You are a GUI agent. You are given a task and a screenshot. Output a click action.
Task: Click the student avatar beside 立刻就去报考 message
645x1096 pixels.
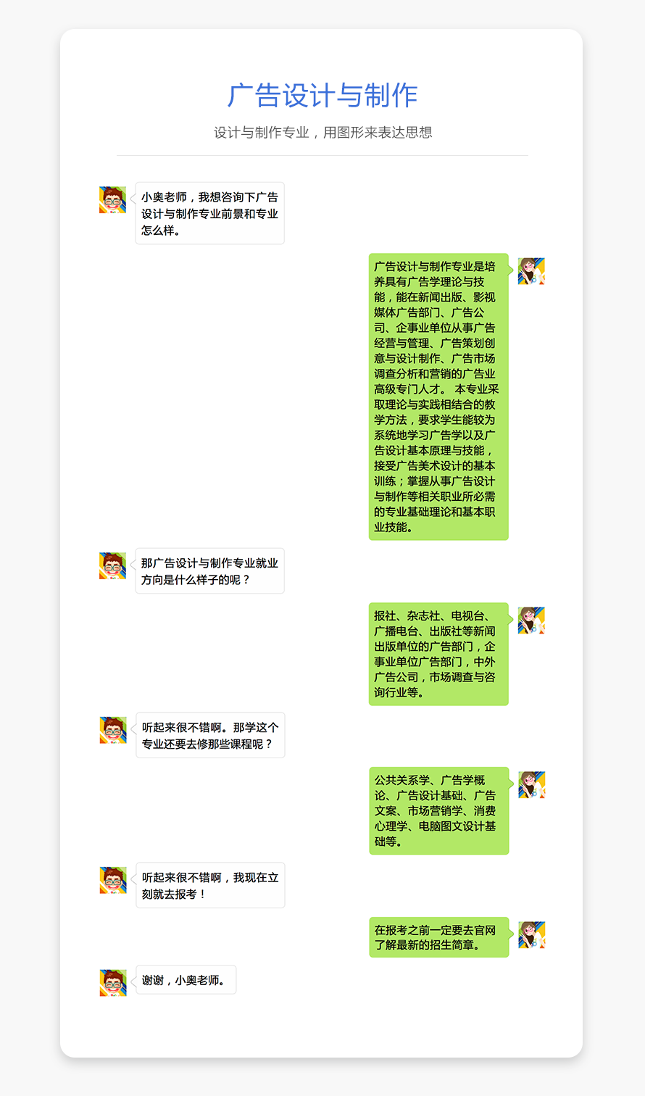(113, 880)
